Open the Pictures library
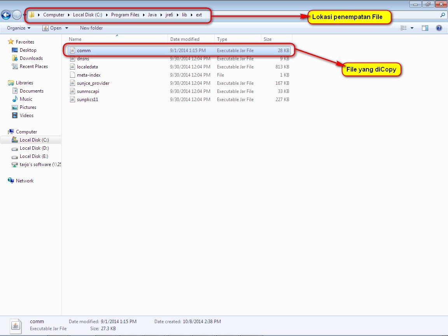This screenshot has width=448, height=336. [x=28, y=107]
